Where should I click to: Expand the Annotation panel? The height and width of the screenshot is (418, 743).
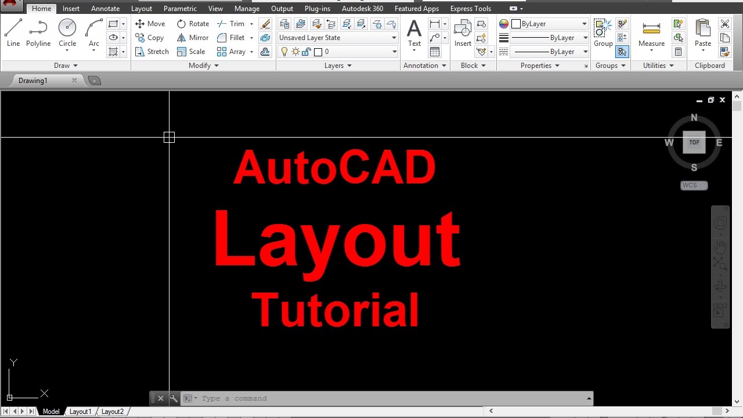pyautogui.click(x=425, y=66)
